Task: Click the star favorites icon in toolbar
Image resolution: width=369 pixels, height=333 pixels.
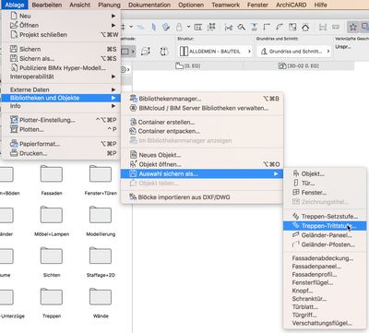Action: click(x=353, y=28)
